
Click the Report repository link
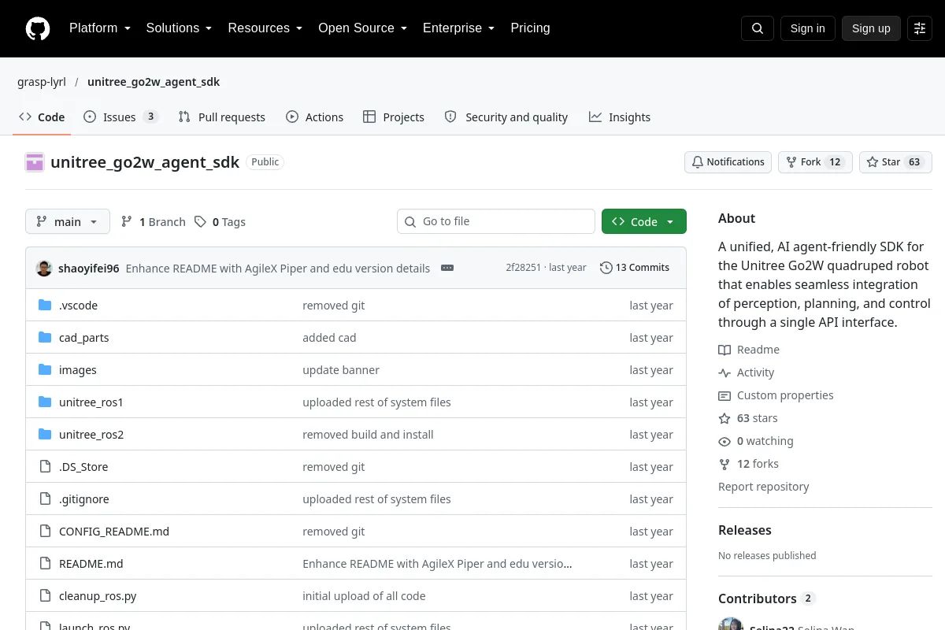tap(763, 487)
